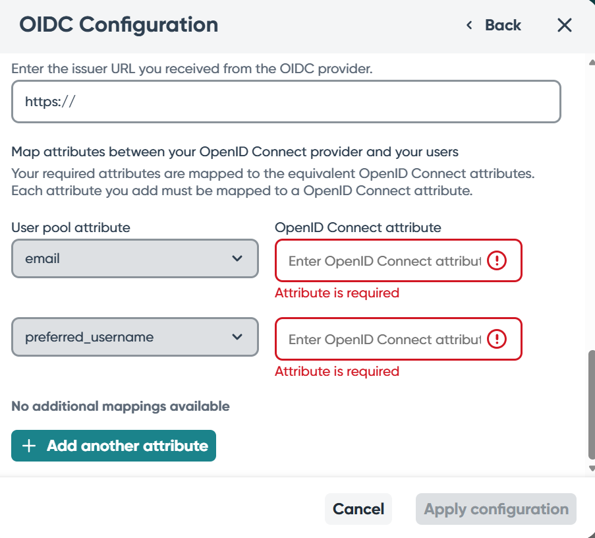Screen dimensions: 595x538
Task: Focus the issuer URL input field
Action: click(286, 102)
